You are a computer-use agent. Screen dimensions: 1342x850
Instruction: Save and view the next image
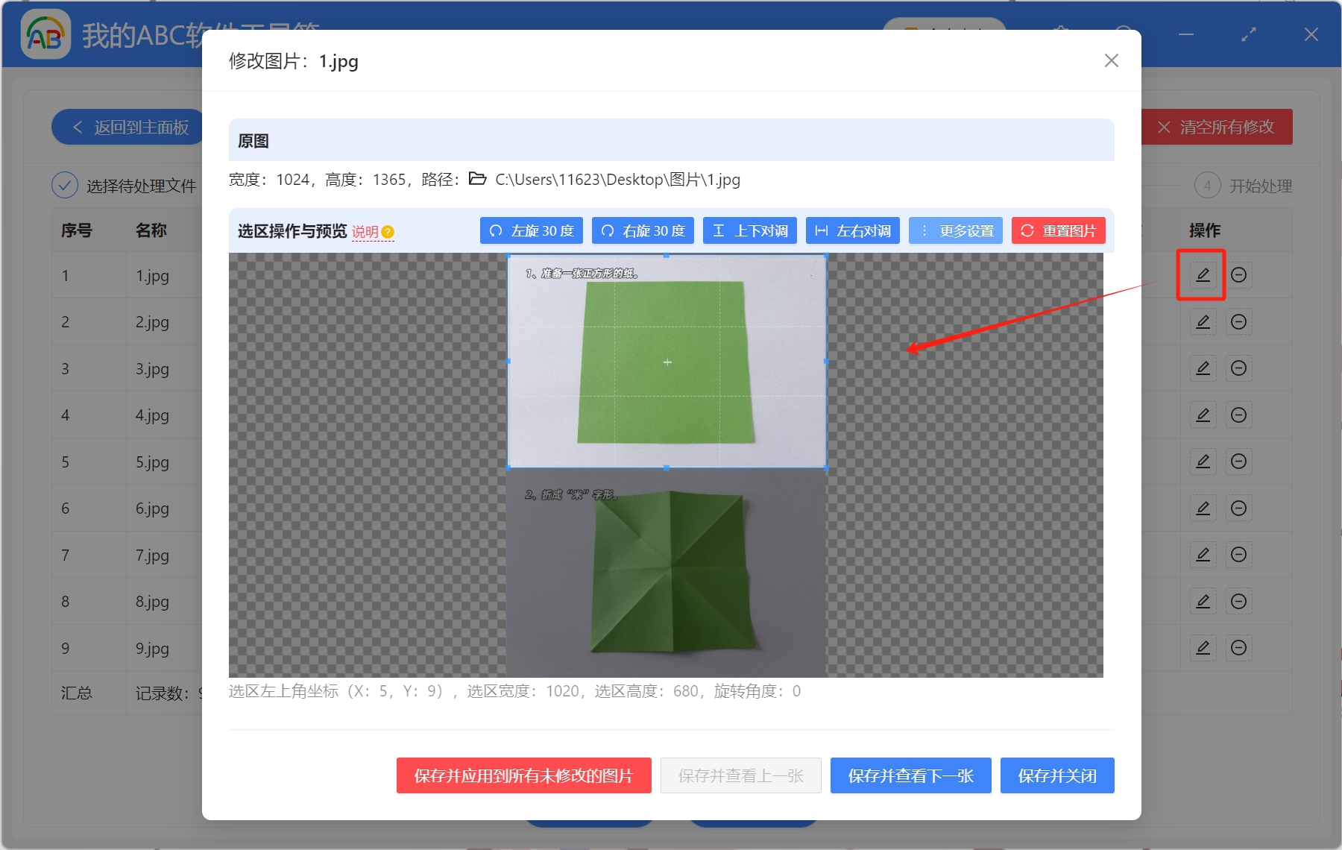point(910,775)
